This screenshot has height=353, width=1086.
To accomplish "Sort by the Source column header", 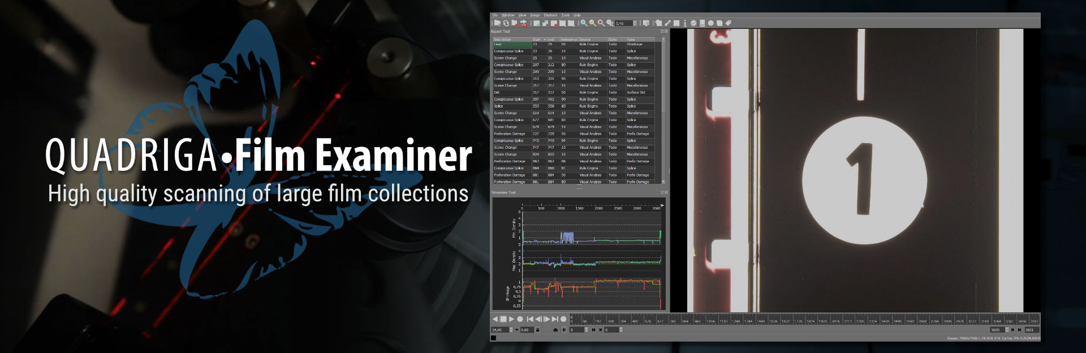I will click(x=593, y=40).
